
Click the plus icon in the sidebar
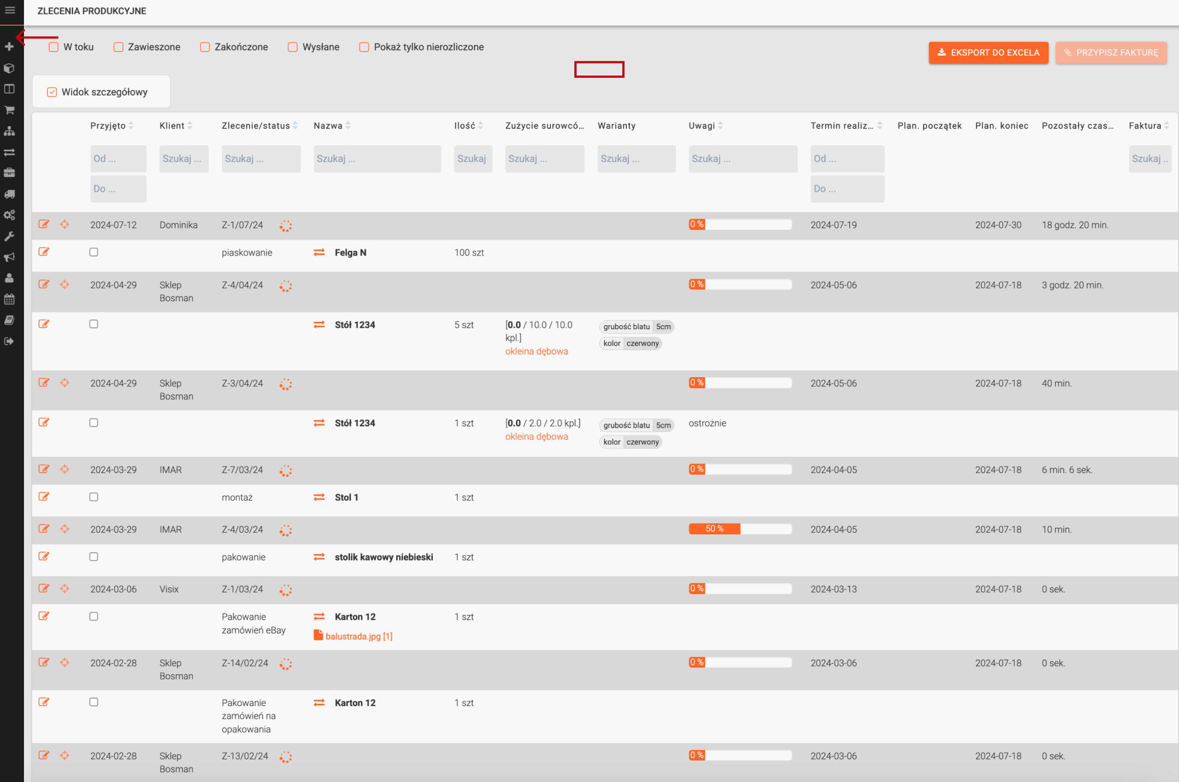[x=9, y=47]
